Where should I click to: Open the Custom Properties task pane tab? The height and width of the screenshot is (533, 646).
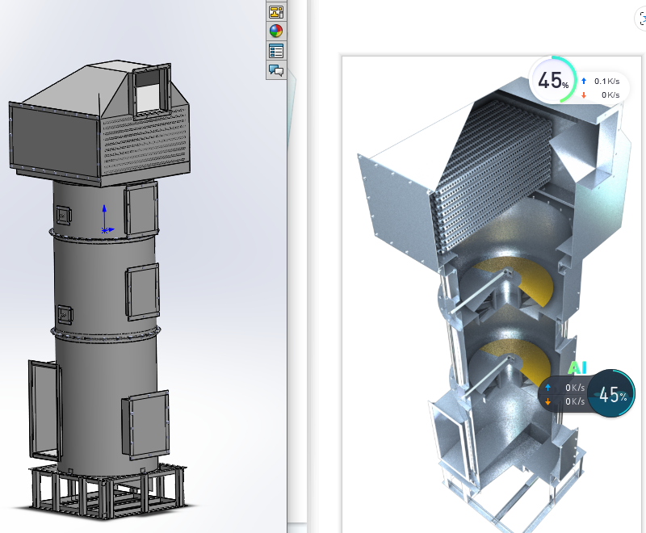276,51
